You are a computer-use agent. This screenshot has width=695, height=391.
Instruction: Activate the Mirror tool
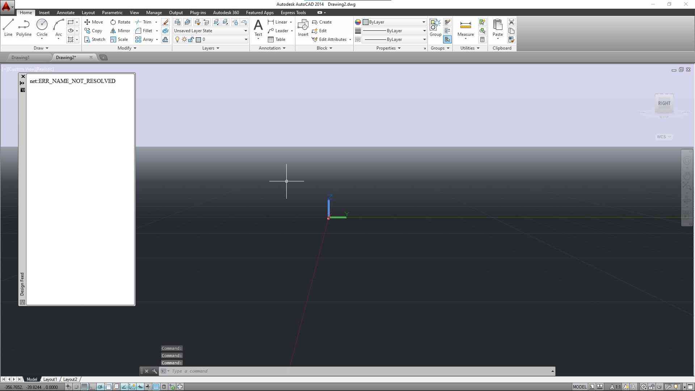pyautogui.click(x=120, y=31)
